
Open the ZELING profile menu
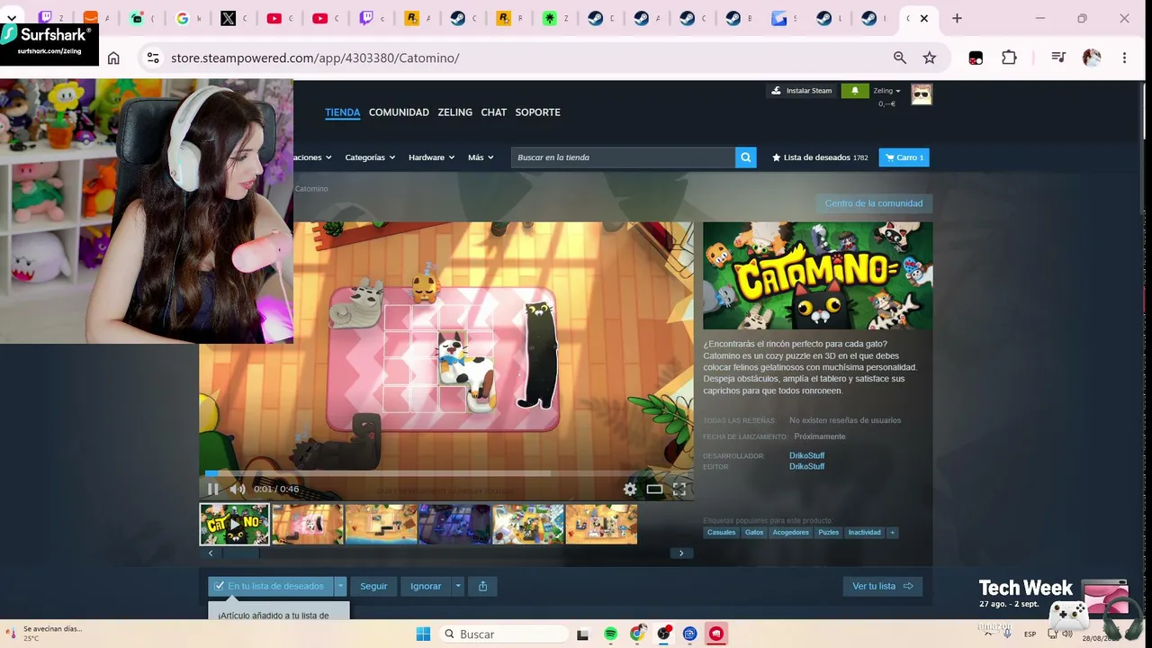coord(454,112)
